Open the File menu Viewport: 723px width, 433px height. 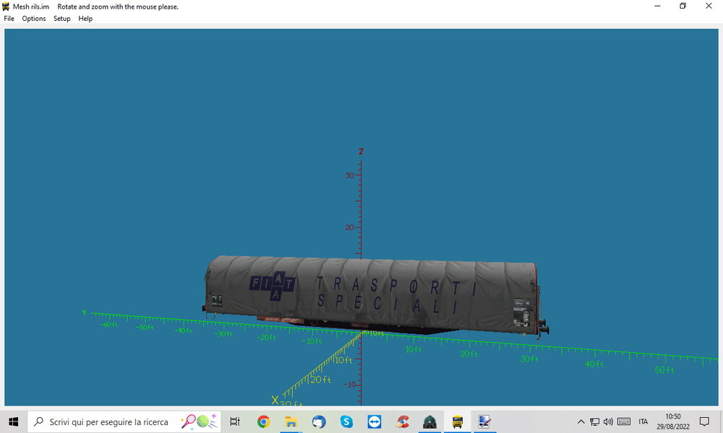click(9, 19)
